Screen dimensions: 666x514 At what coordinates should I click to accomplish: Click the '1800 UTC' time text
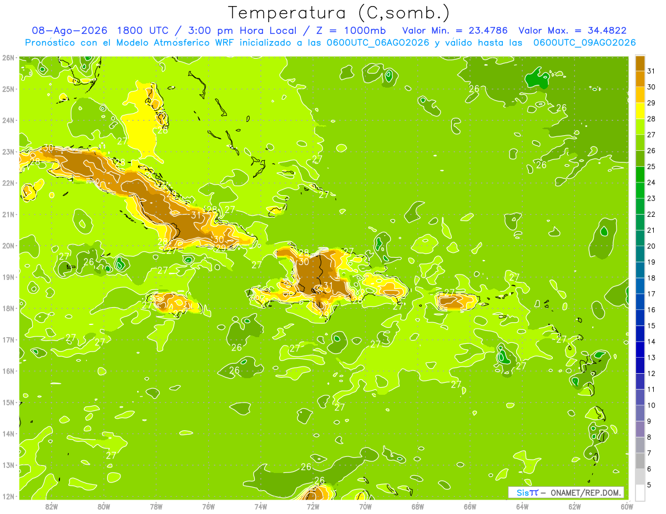[x=145, y=30]
